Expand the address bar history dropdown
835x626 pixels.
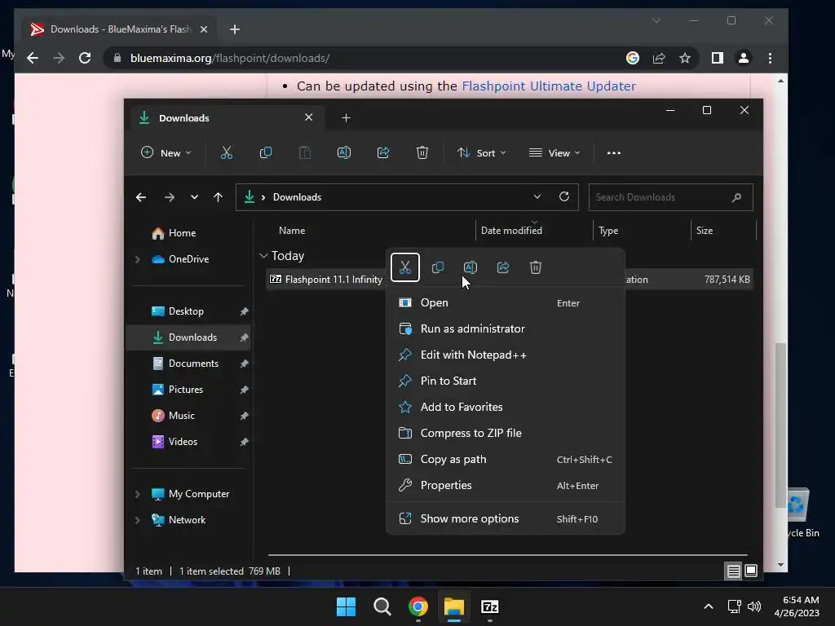pos(537,196)
